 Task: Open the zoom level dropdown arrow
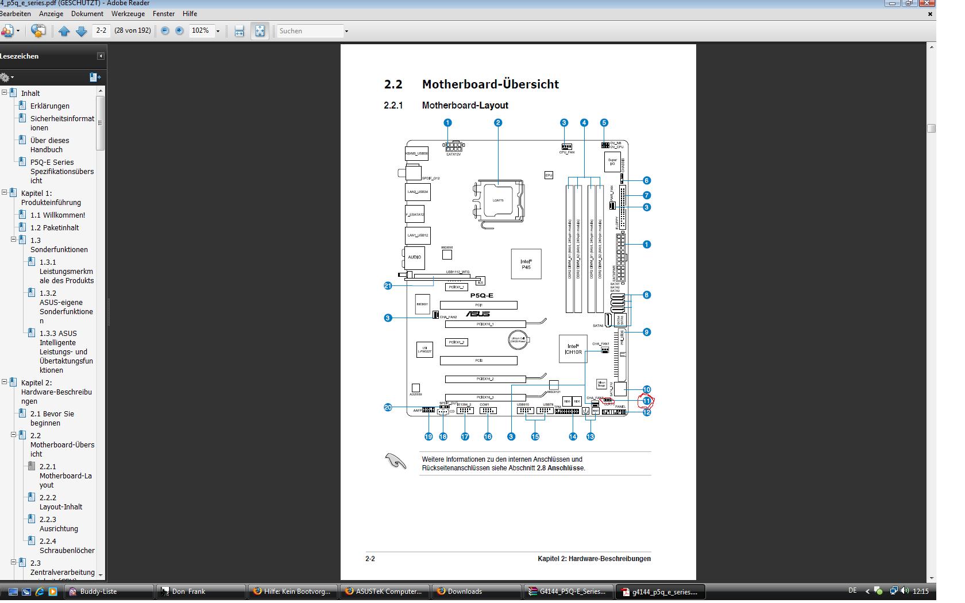tap(218, 31)
